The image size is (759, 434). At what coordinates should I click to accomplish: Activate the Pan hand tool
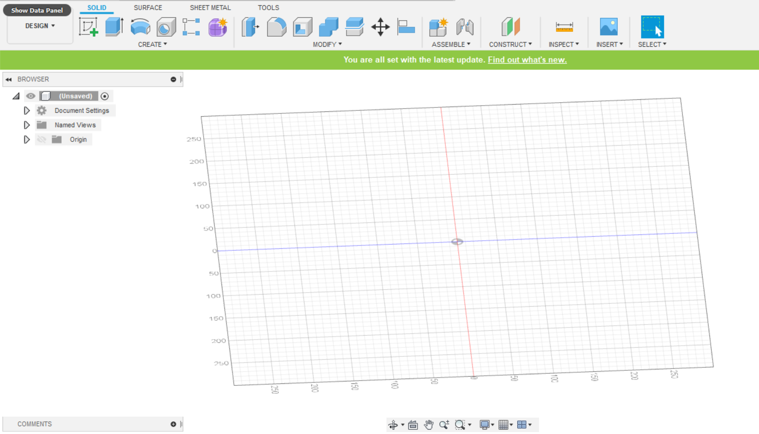(429, 425)
